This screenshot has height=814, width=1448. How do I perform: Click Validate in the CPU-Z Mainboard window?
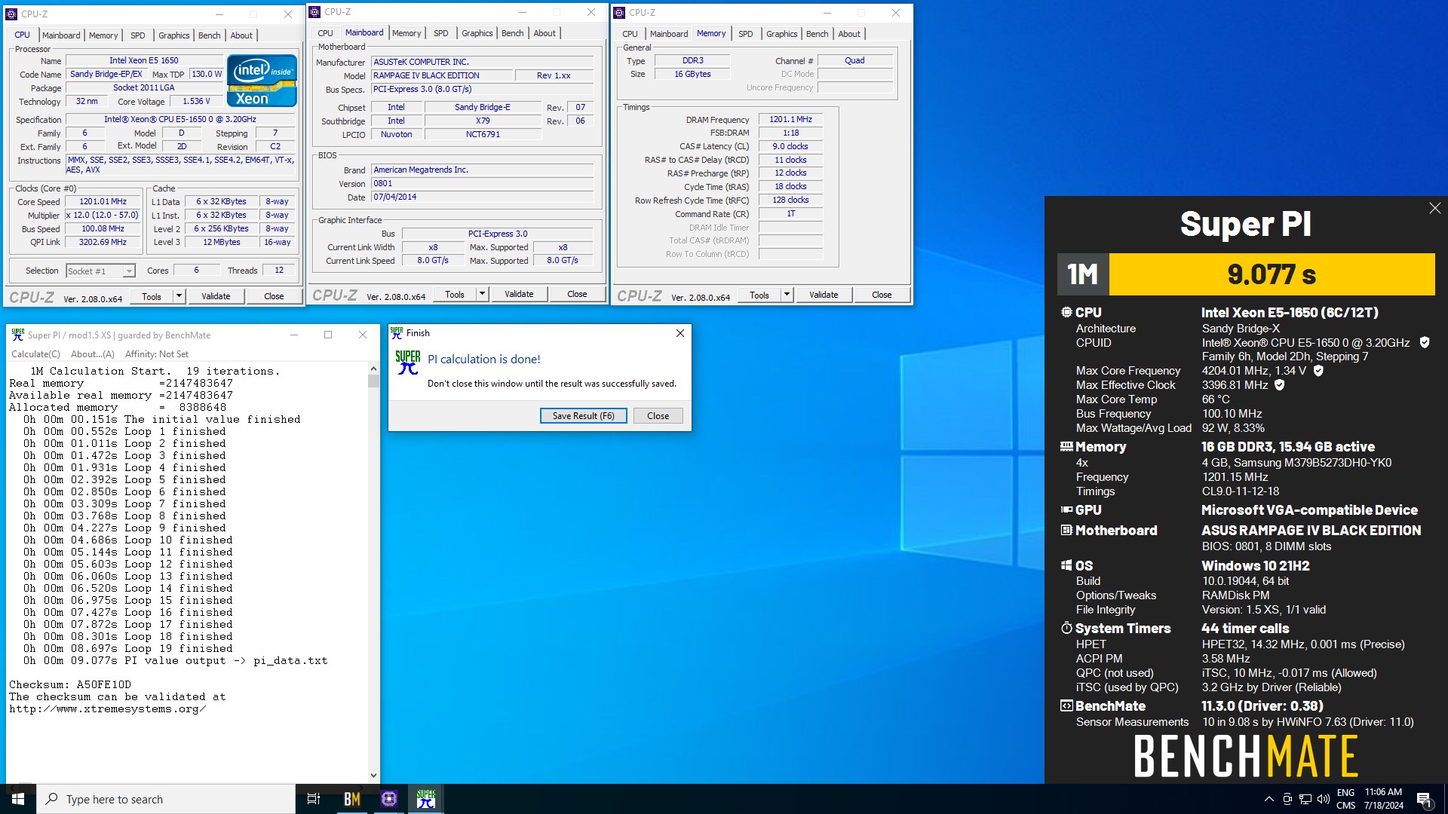pyautogui.click(x=519, y=294)
